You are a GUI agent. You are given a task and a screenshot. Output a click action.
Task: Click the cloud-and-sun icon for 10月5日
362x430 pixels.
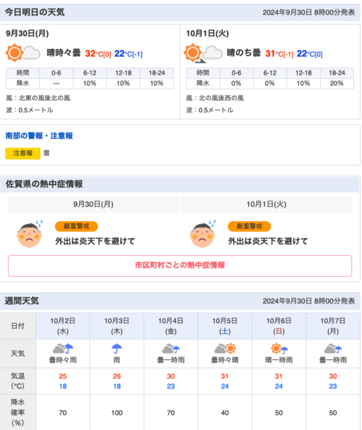tap(225, 349)
